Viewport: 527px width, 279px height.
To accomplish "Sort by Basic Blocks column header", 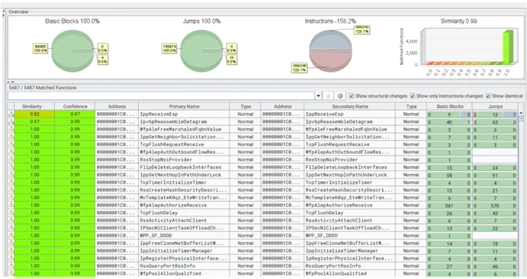I will [449, 107].
